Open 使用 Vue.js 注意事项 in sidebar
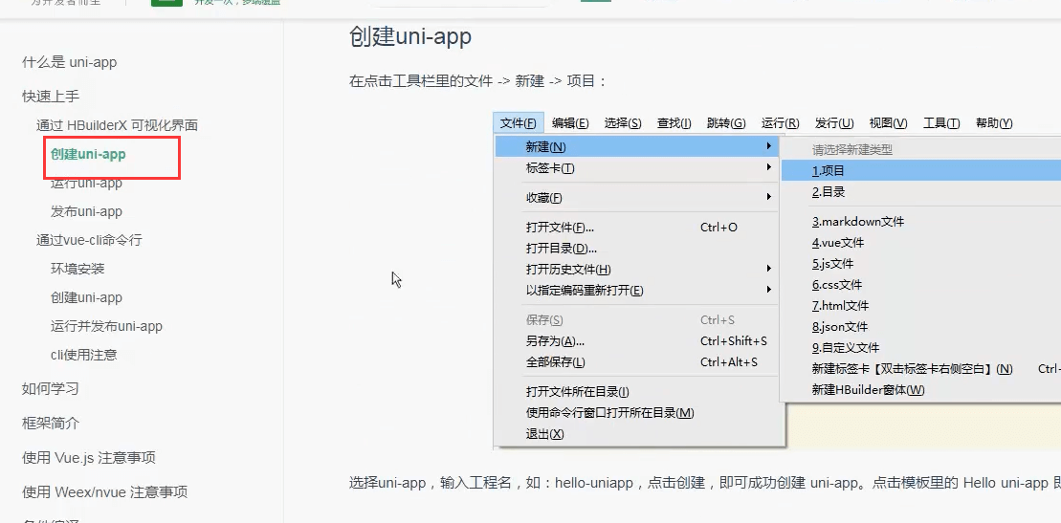This screenshot has height=523, width=1061. tap(89, 458)
